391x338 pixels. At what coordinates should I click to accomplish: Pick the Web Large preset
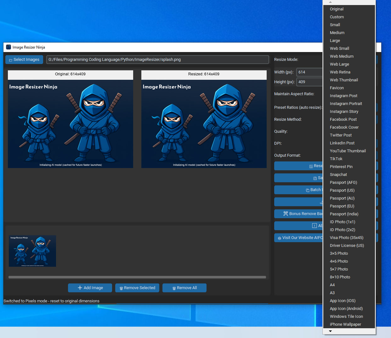click(349, 64)
